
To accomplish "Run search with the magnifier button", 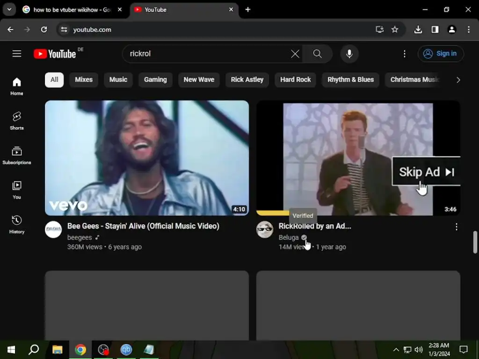I will 318,54.
